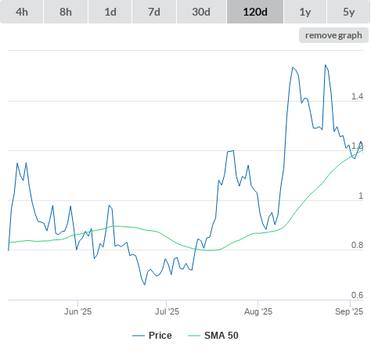
Task: Click the Jul '25 axis label
Action: coord(167,311)
